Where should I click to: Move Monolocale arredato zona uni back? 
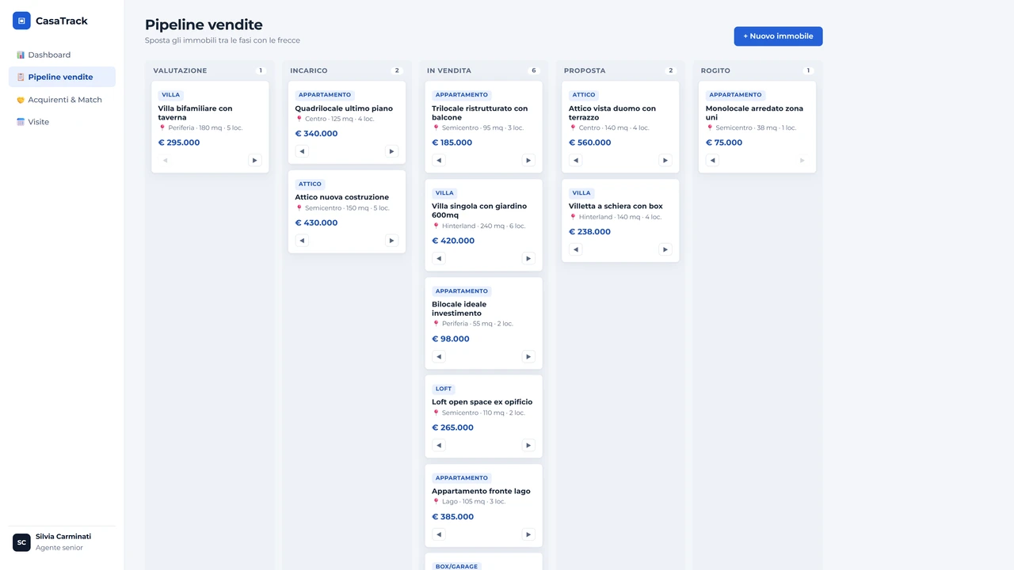point(713,160)
